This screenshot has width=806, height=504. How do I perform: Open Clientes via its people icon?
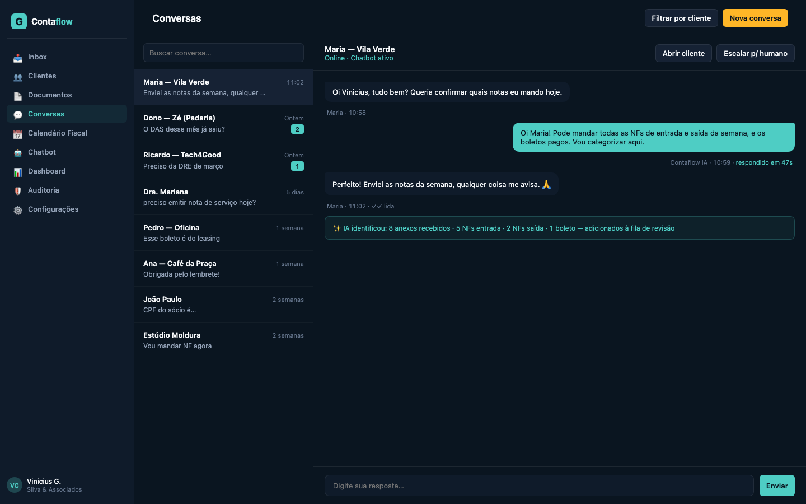click(18, 77)
